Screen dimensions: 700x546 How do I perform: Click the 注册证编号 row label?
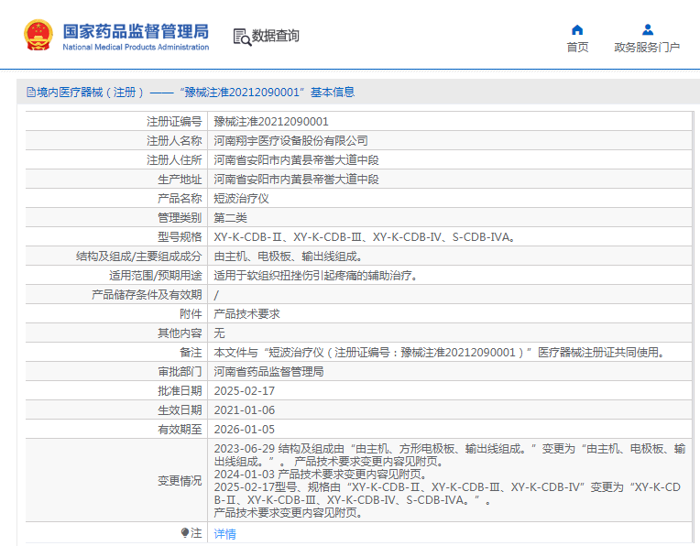tap(174, 122)
